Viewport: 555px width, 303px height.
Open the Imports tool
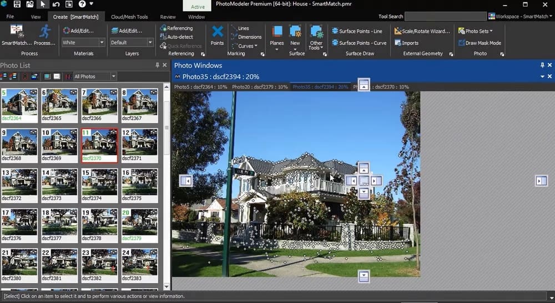(x=407, y=43)
